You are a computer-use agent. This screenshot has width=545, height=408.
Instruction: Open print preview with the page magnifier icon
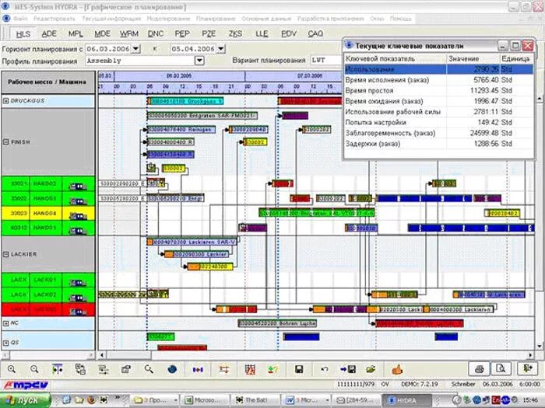click(x=501, y=368)
